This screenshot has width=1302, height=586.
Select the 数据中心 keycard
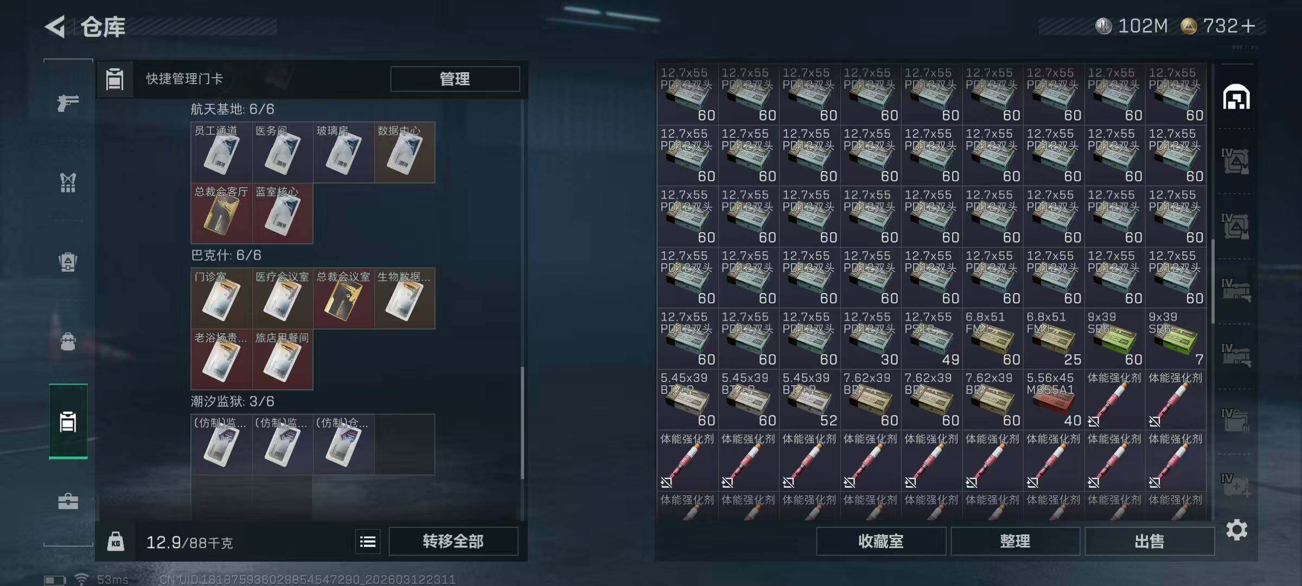pyautogui.click(x=405, y=152)
